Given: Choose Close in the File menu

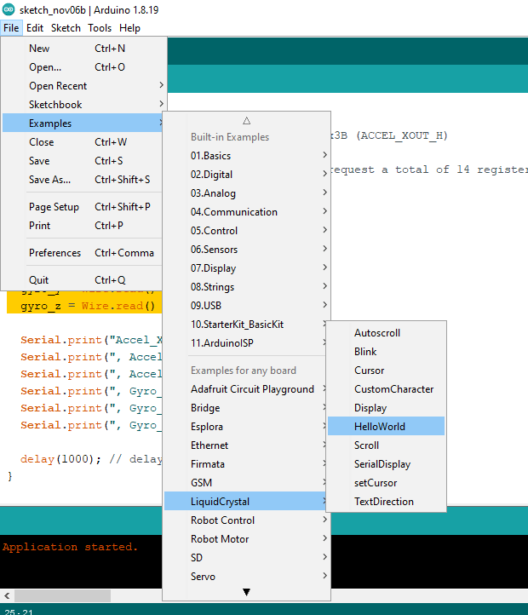Looking at the screenshot, I should tap(83, 142).
